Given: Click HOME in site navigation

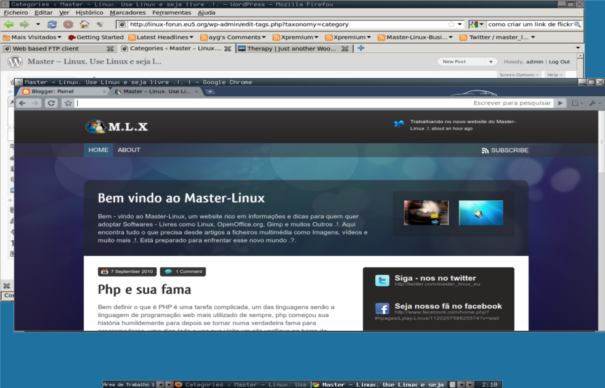Looking at the screenshot, I should [x=99, y=150].
